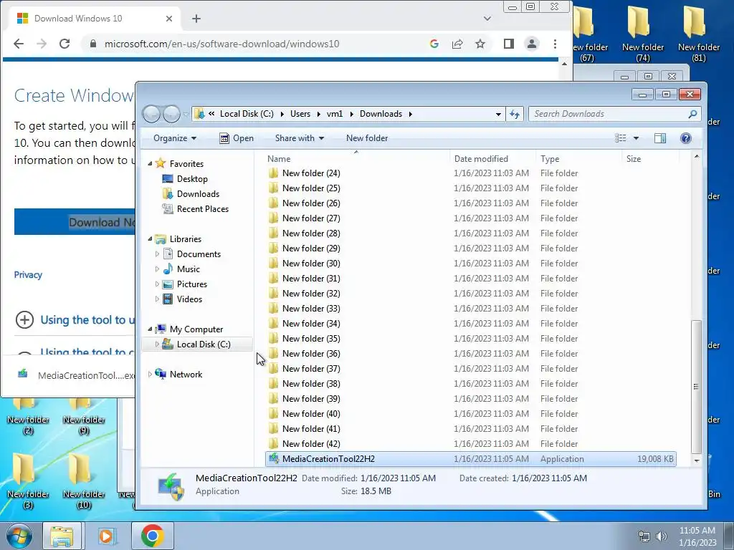Expand Documents library node
734x550 pixels.
pos(157,254)
